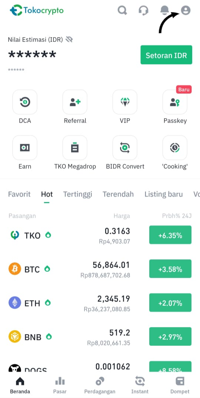This screenshot has width=200, height=398.
Task: Open the Dompet wallet tab
Action: click(180, 385)
